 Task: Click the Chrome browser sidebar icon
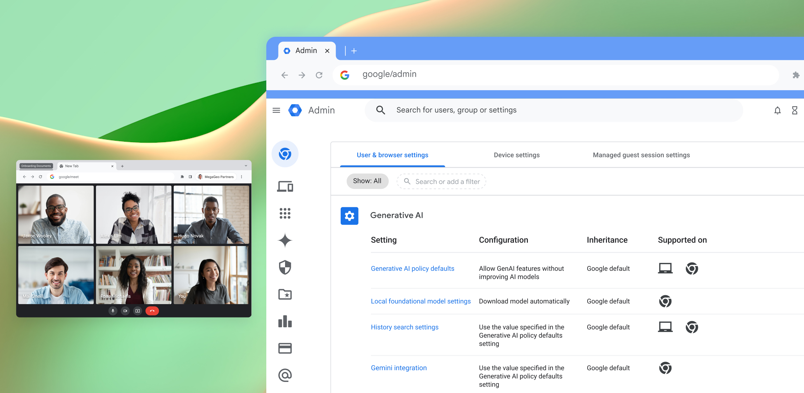(x=285, y=154)
